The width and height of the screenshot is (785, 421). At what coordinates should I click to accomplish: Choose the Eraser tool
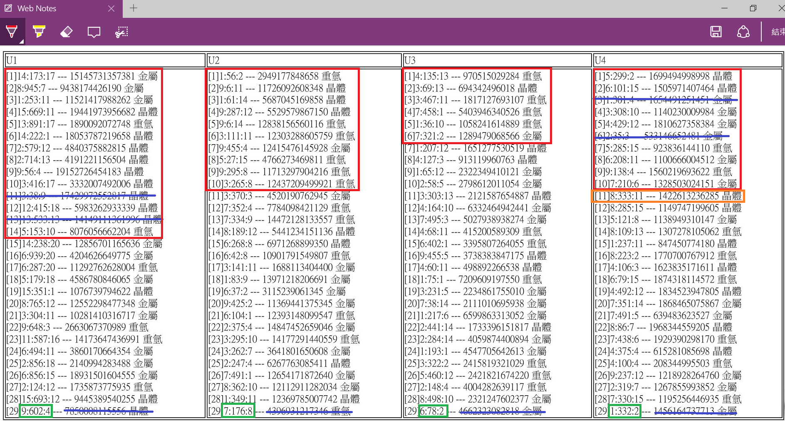pyautogui.click(x=67, y=32)
